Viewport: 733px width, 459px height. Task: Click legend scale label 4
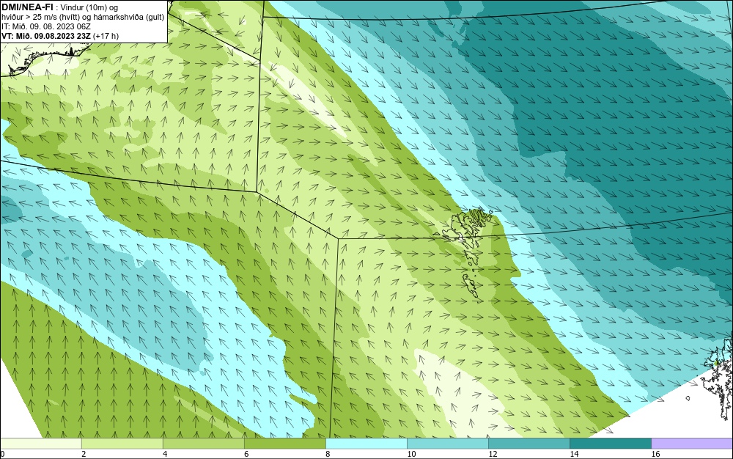coord(165,454)
